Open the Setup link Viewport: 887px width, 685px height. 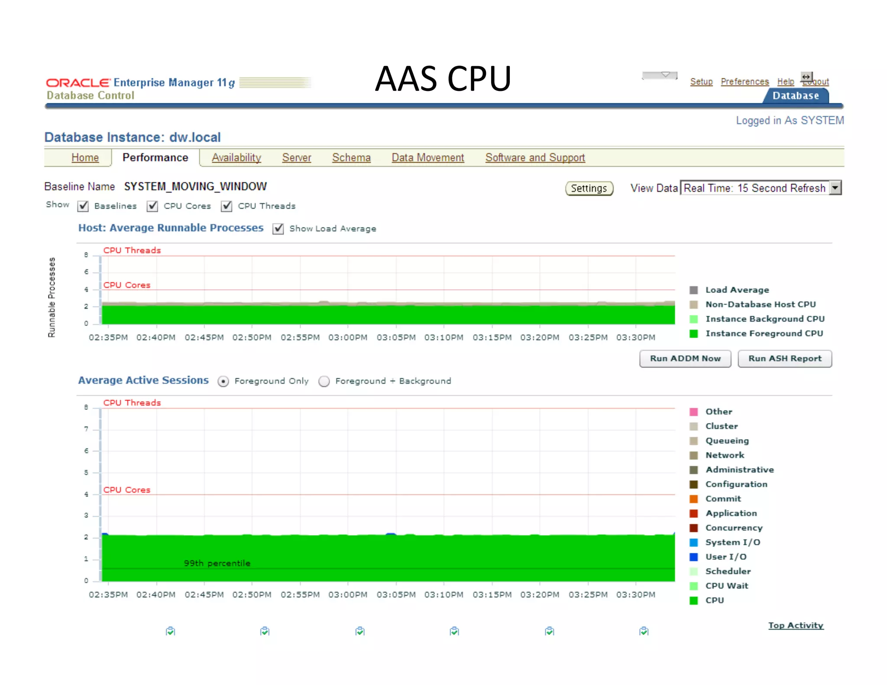(x=701, y=81)
